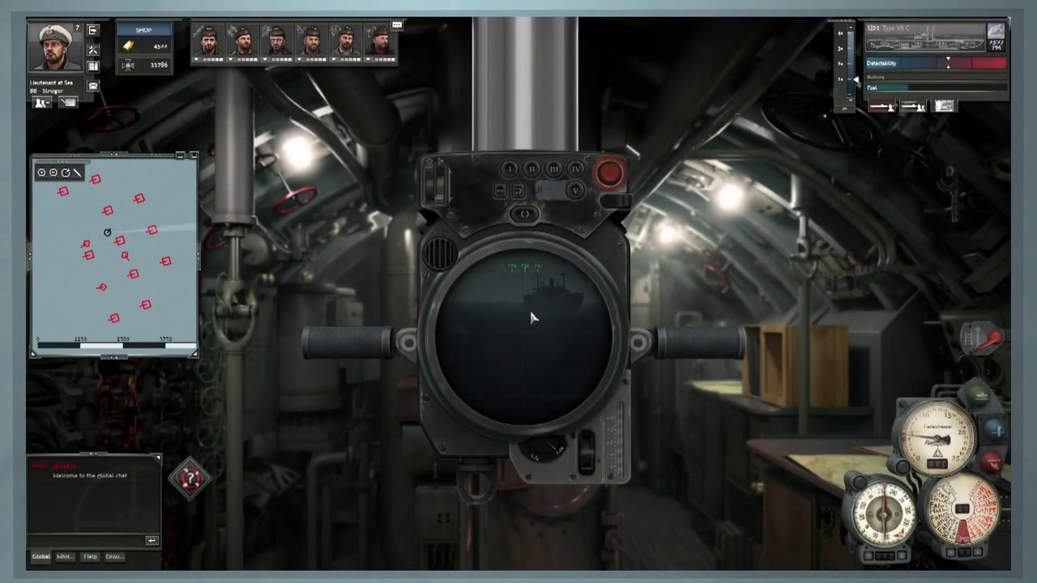This screenshot has width=1037, height=583.
Task: Click the gold bar currency icon
Action: click(128, 46)
